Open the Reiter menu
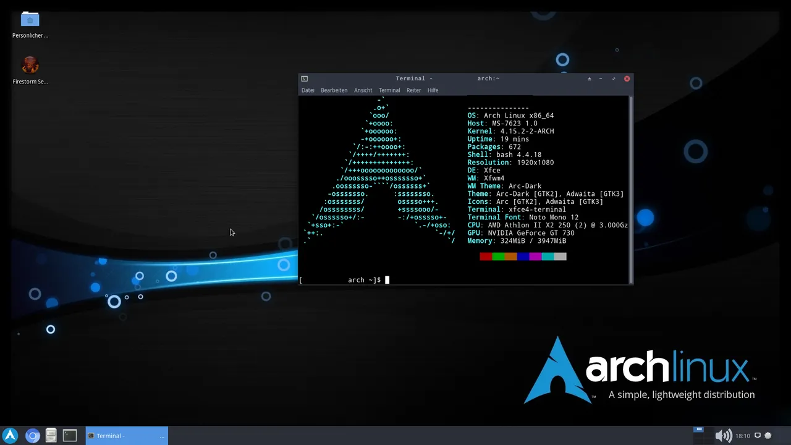 pos(413,90)
